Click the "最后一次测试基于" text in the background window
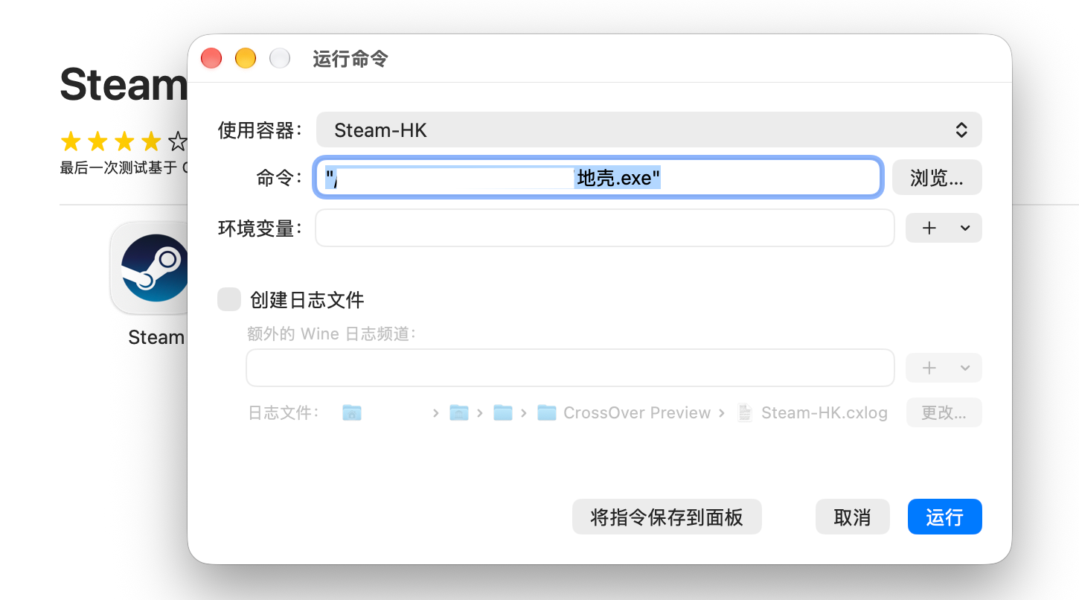This screenshot has height=600, width=1079. pos(119,168)
